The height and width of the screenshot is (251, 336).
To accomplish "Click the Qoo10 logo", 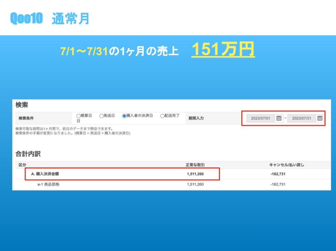I will click(x=26, y=19).
